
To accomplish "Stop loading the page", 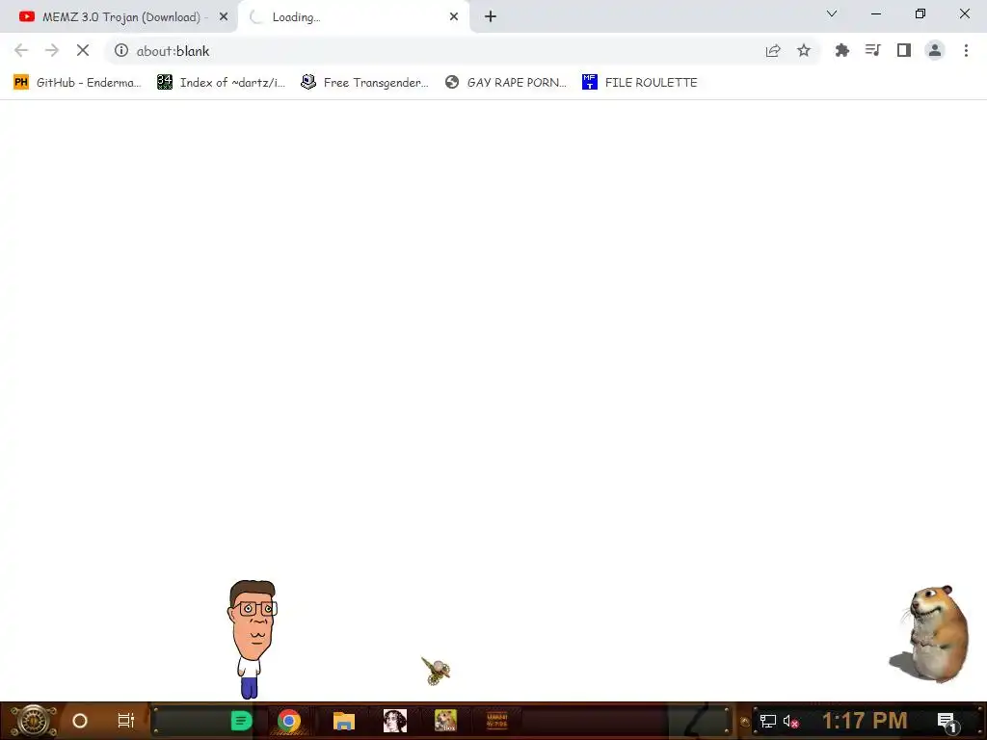I will [x=83, y=50].
